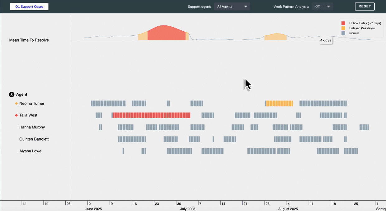Viewport: 386px width, 211px height.
Task: Click the Agent header person icon
Action: pyautogui.click(x=12, y=94)
